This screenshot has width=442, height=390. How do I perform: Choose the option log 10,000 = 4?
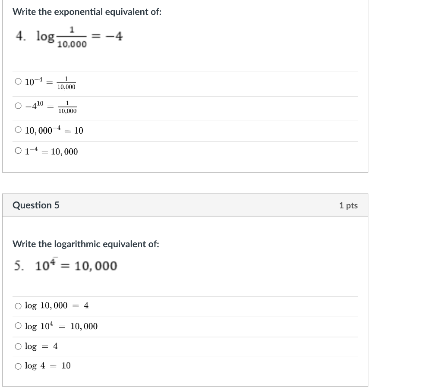point(18,305)
